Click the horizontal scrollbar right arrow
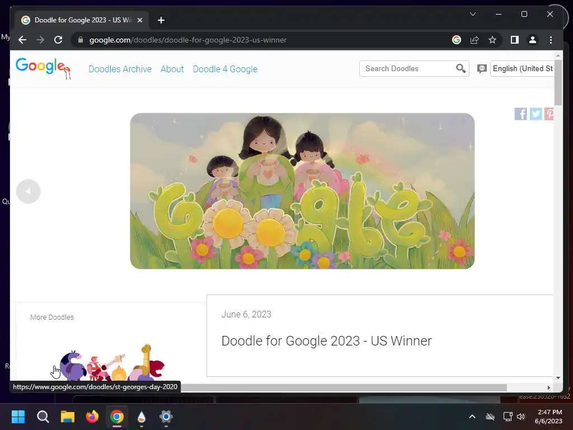 548,387
